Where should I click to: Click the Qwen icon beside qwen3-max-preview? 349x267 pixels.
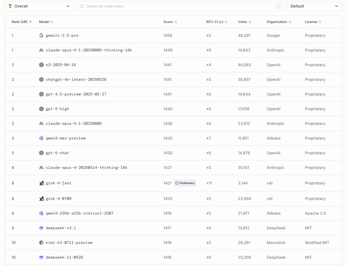pyautogui.click(x=41, y=138)
